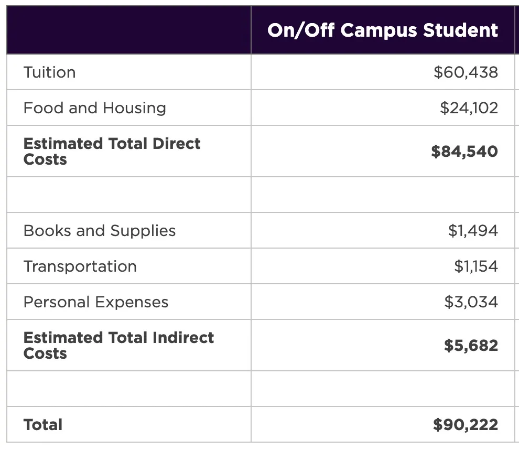Viewport: 519px width, 450px height.
Task: Select the $60,438 tuition amount
Action: [466, 72]
